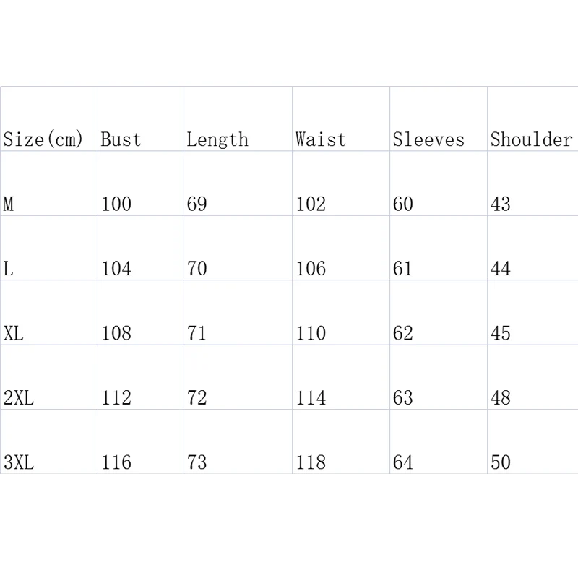Select the 3XL size row label
This screenshot has height=578, width=578.
click(x=49, y=441)
